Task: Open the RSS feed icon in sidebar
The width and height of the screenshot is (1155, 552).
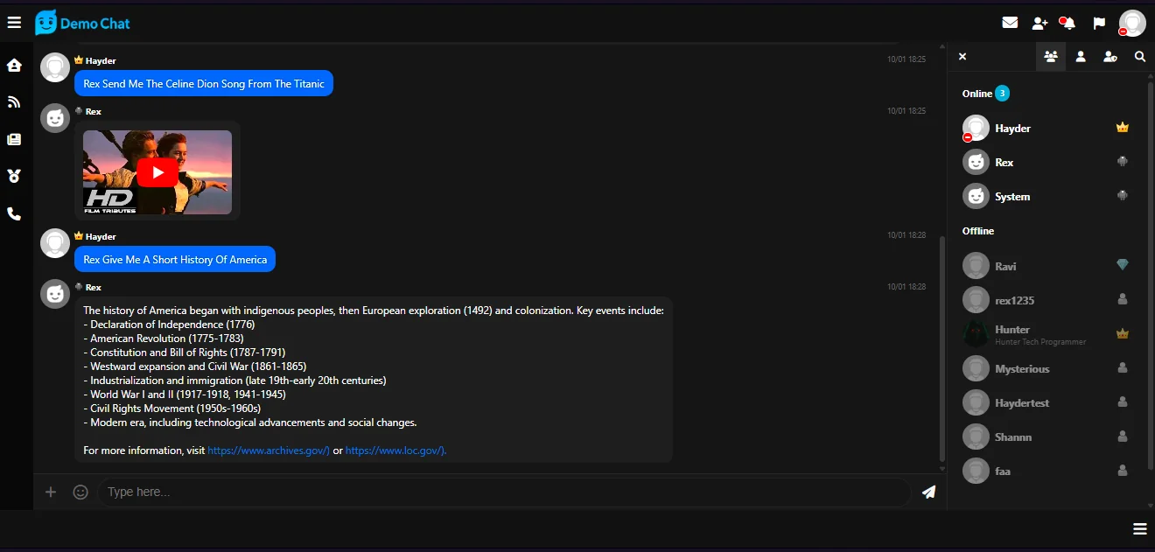Action: [x=14, y=102]
